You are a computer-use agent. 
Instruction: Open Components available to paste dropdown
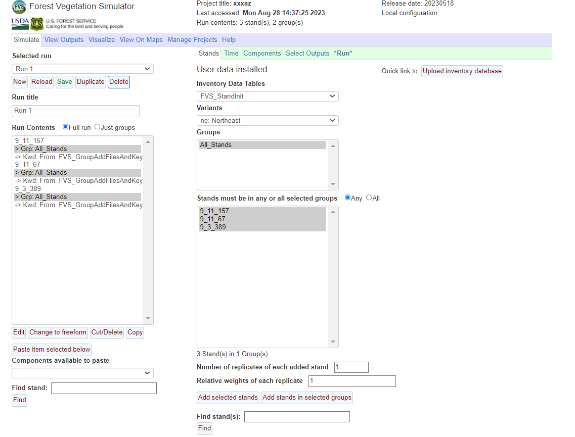pos(82,373)
